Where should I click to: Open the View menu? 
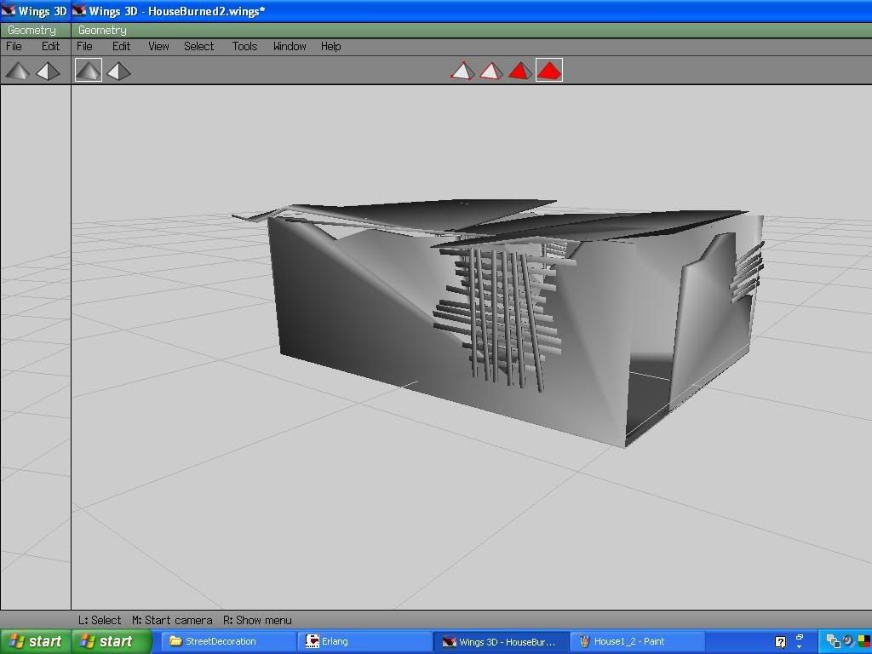[x=158, y=46]
